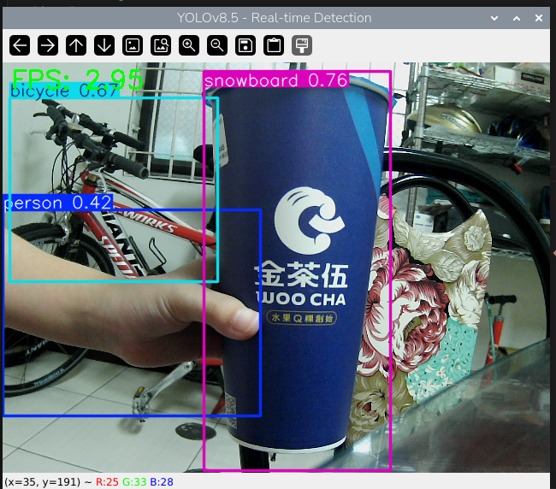Screen dimensions: 556x489
Task: Click the person 0.42 detection label
Action: point(58,203)
